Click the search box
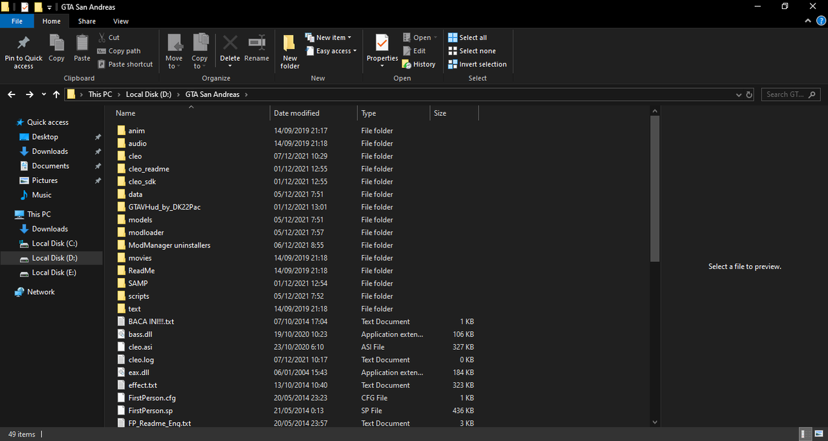This screenshot has height=441, width=828. pyautogui.click(x=790, y=94)
